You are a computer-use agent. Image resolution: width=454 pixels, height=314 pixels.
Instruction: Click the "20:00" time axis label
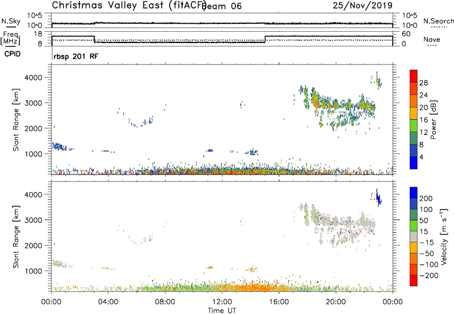tap(336, 302)
